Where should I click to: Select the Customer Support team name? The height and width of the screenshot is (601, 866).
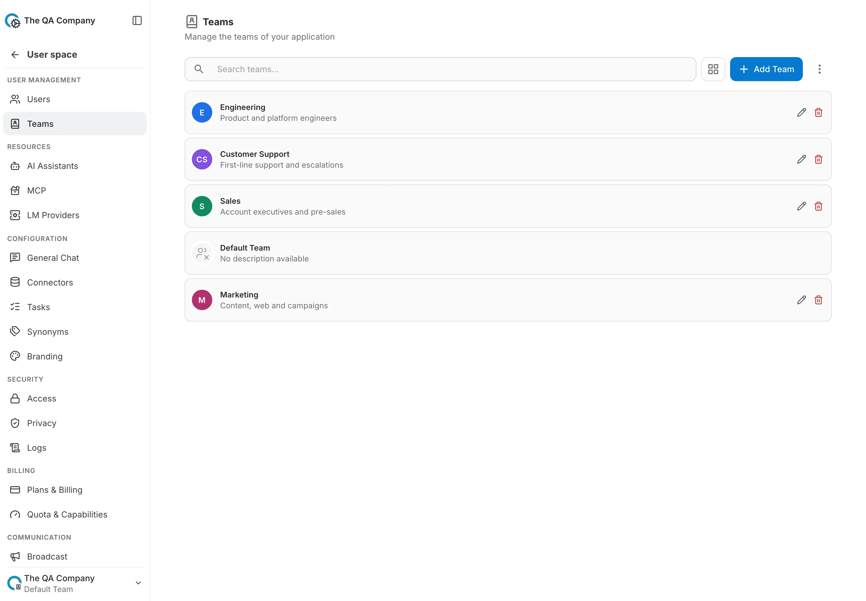(255, 154)
